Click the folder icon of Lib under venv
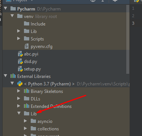The height and width of the screenshot is (136, 142). [x=27, y=31]
